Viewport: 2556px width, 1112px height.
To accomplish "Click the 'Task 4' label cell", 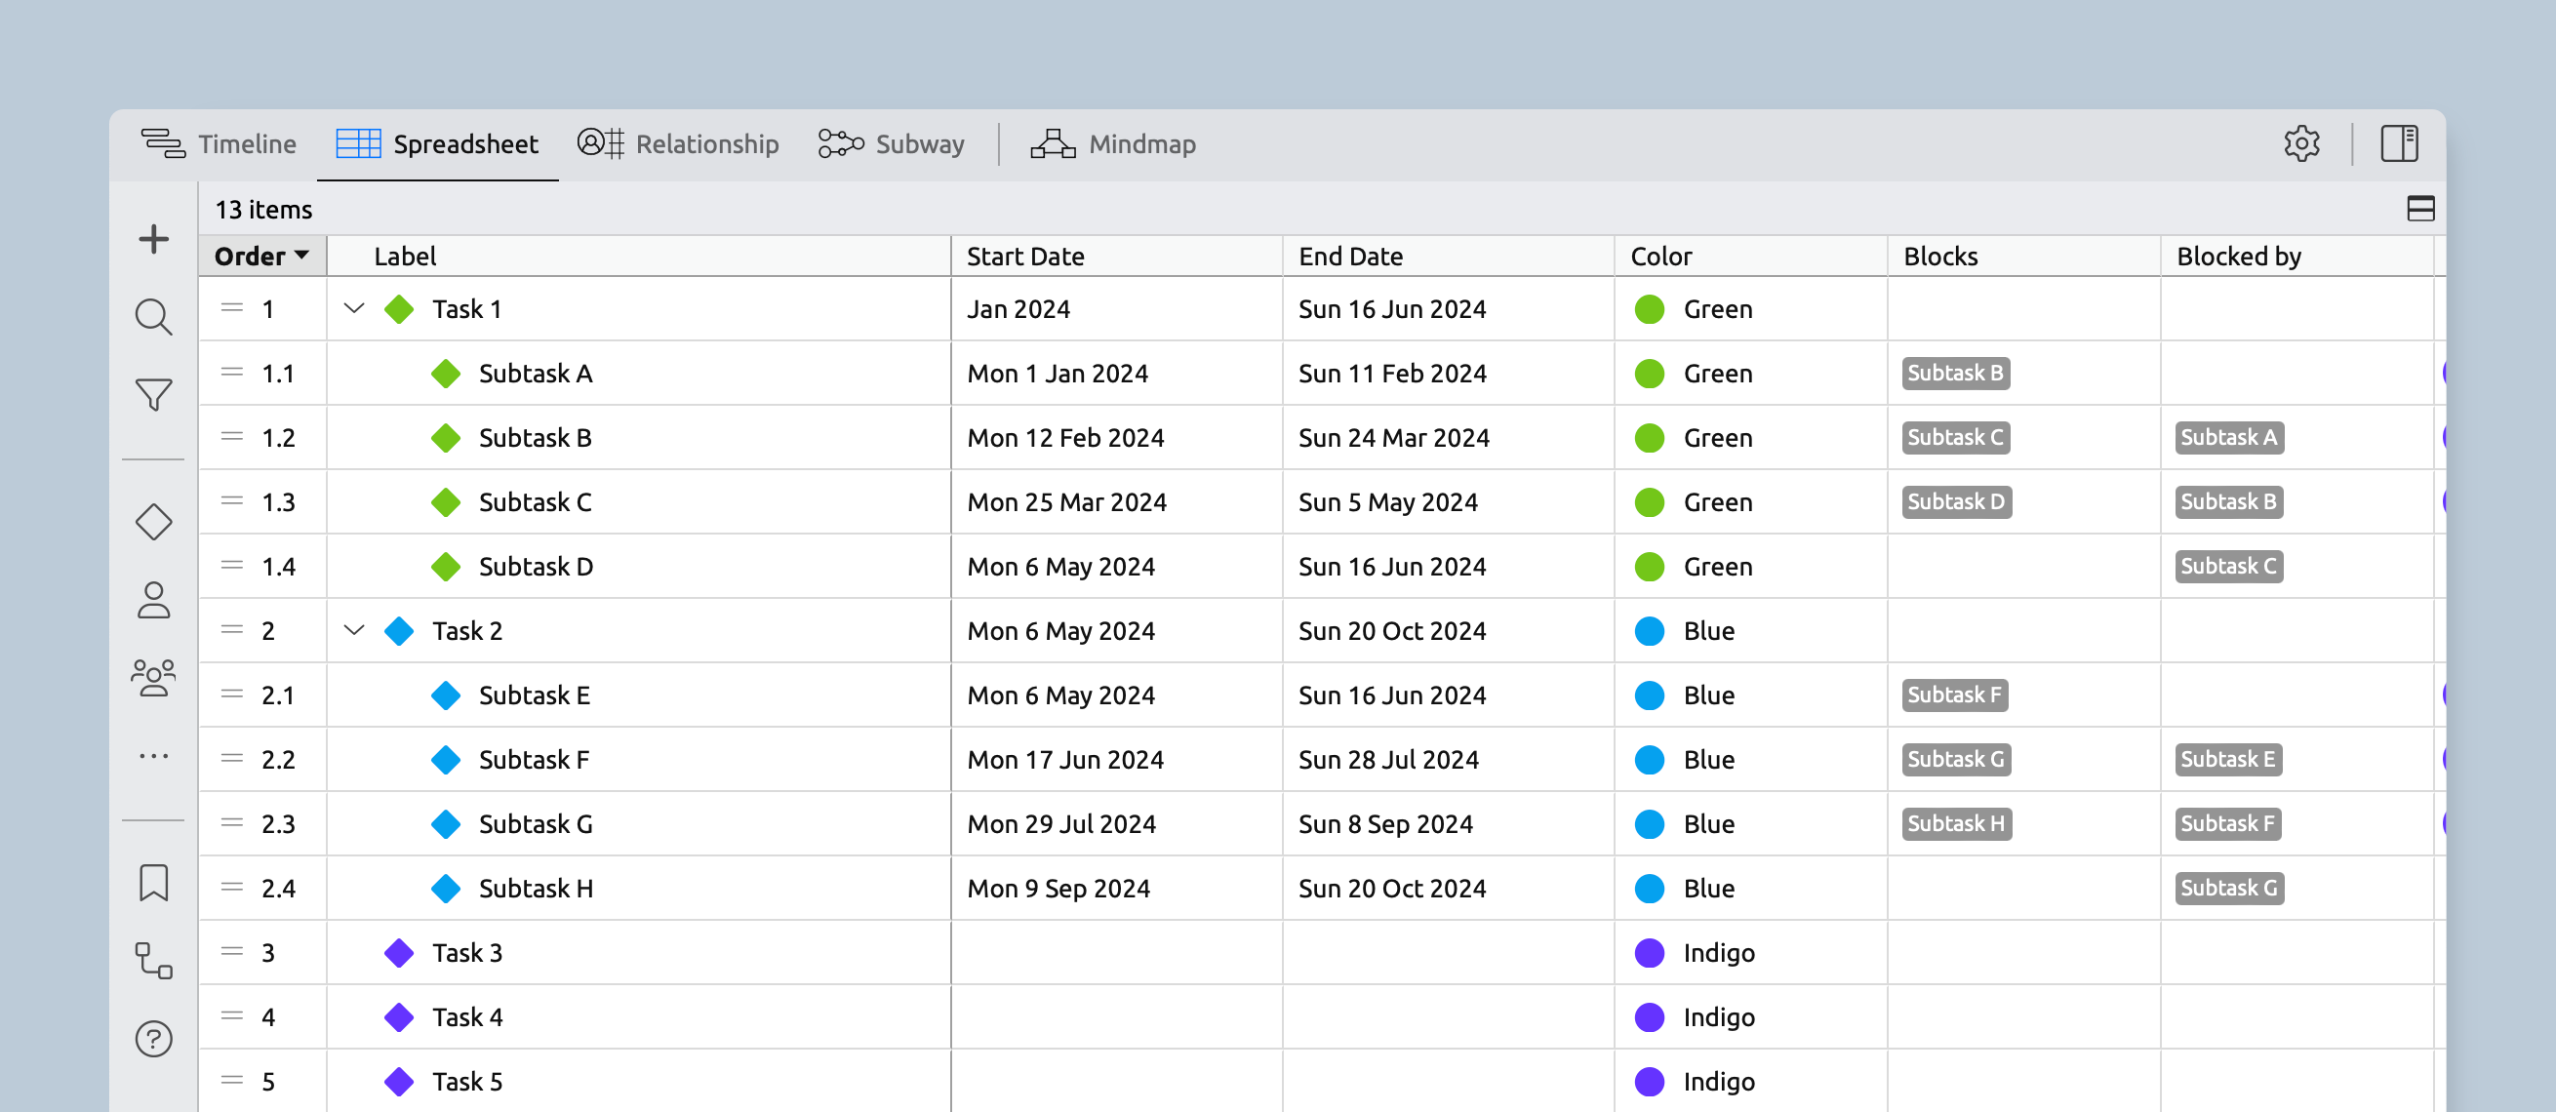I will tap(638, 1016).
